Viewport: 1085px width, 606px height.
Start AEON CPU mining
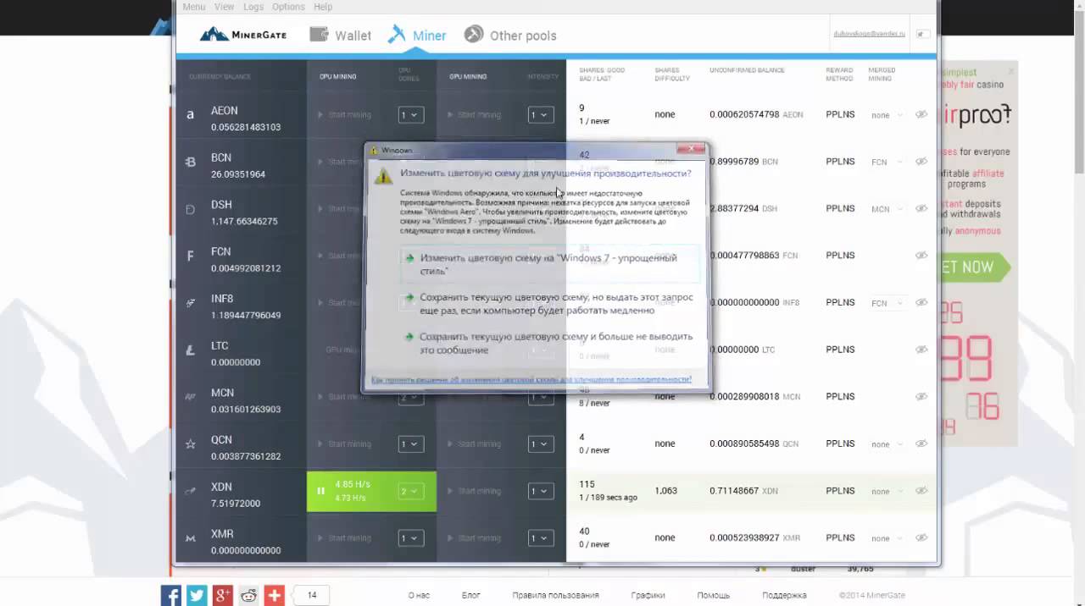pos(344,114)
